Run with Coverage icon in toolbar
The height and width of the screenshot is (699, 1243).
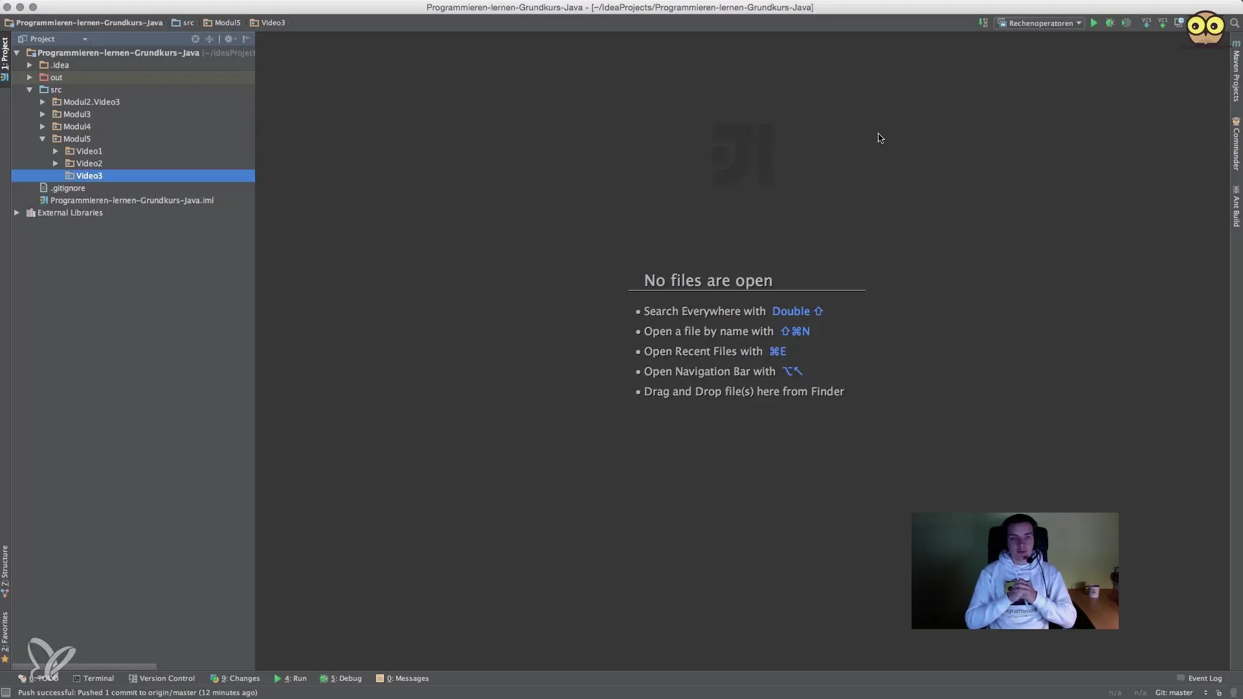1126,23
